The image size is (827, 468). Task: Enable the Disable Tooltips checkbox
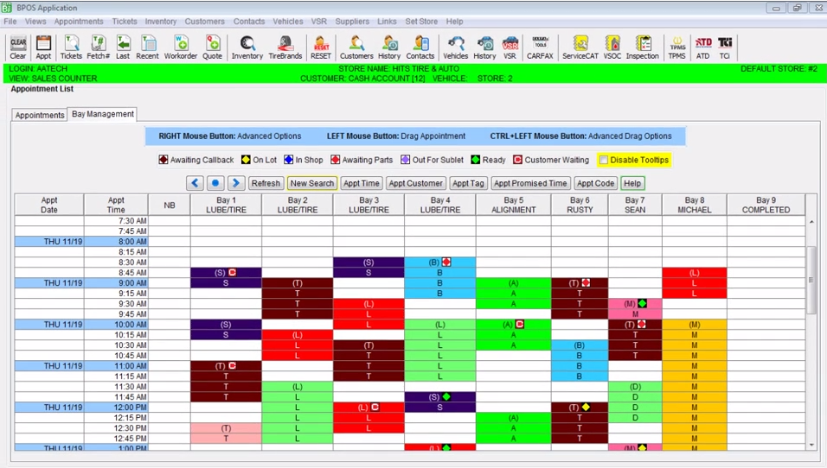(604, 160)
